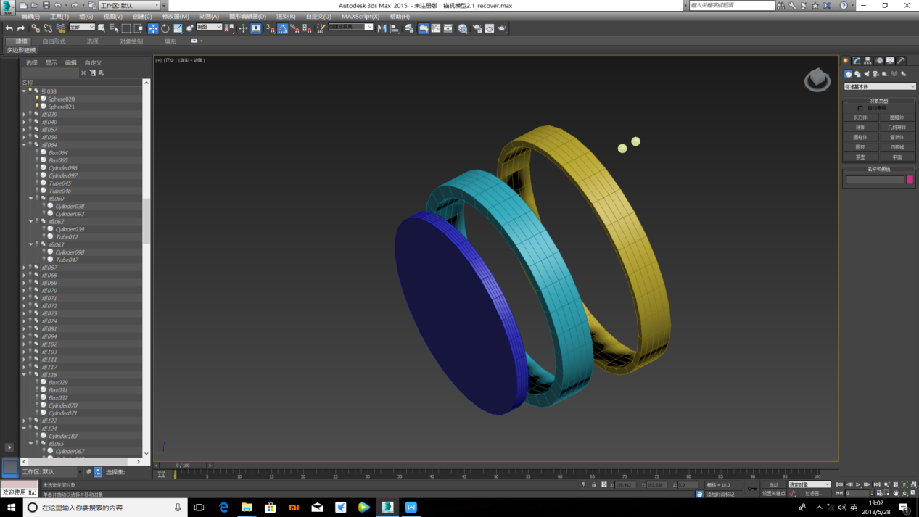
Task: Enable the 自动栅格 checkbox
Action: tap(860, 108)
